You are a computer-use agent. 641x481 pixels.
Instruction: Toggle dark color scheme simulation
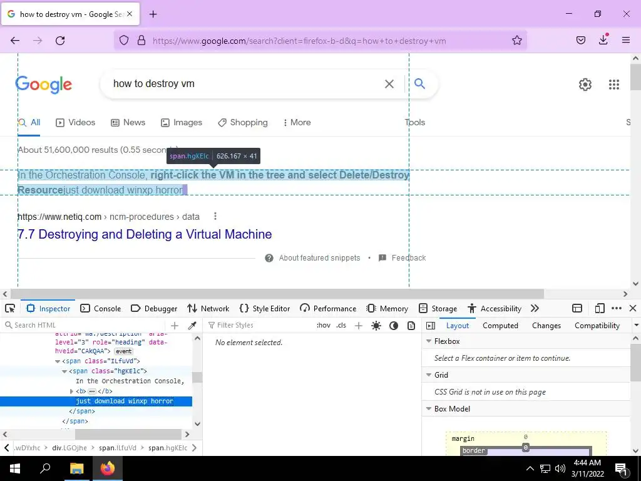pos(394,326)
